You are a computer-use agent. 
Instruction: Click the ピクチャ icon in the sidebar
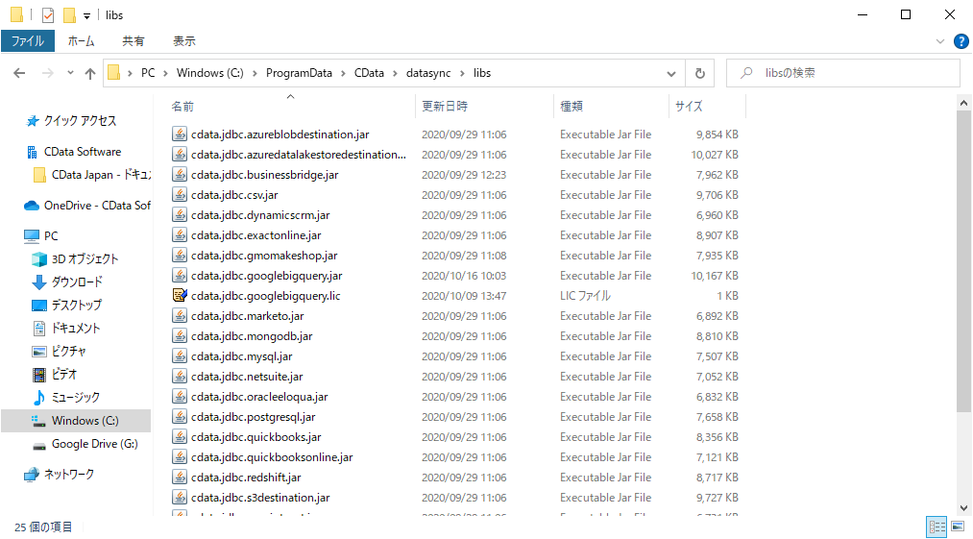(x=39, y=352)
